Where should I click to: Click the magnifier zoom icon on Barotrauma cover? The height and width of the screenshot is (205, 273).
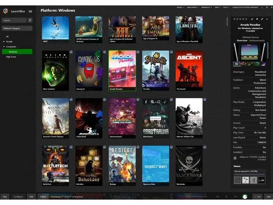(152, 102)
